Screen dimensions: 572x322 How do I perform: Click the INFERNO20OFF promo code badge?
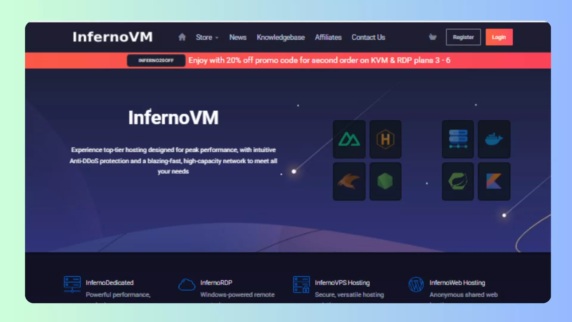(156, 61)
